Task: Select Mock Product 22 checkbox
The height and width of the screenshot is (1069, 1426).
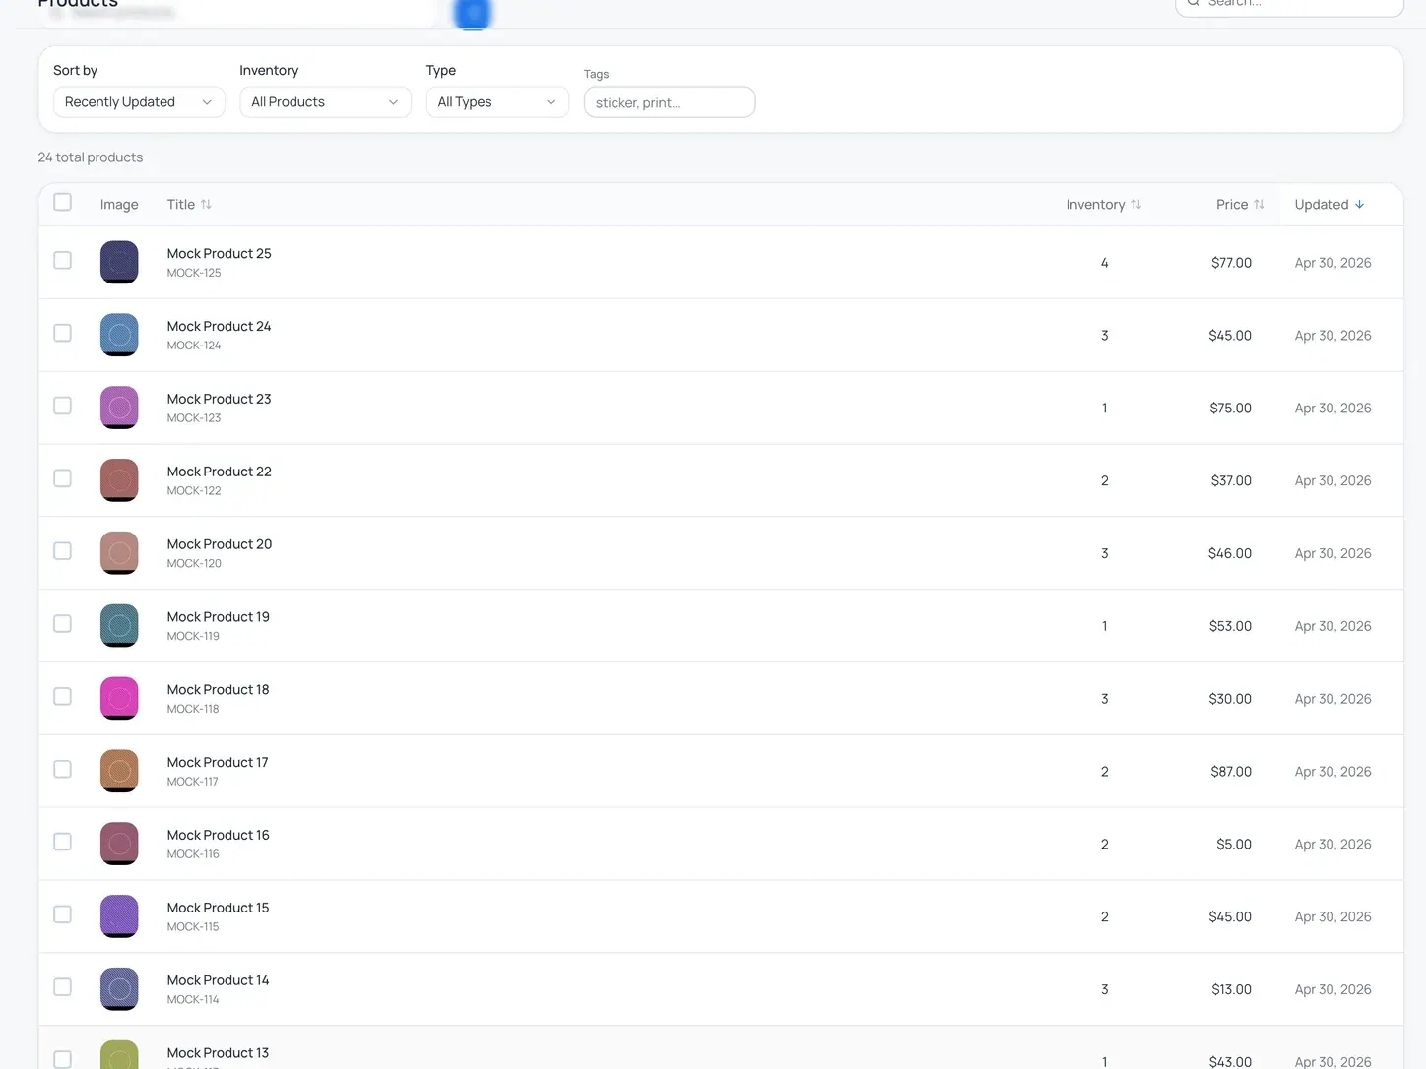Action: point(63,478)
